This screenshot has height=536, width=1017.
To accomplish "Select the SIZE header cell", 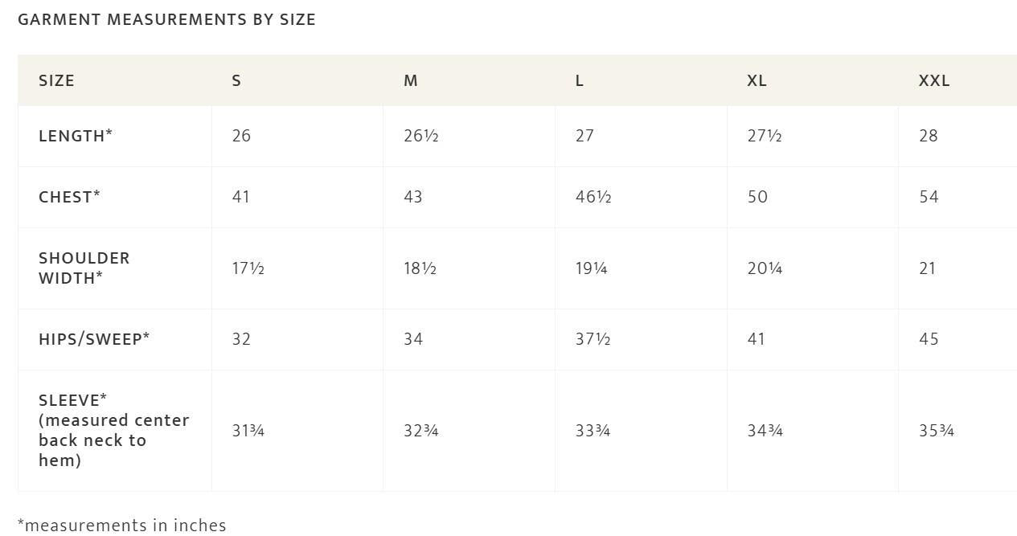I will (56, 80).
